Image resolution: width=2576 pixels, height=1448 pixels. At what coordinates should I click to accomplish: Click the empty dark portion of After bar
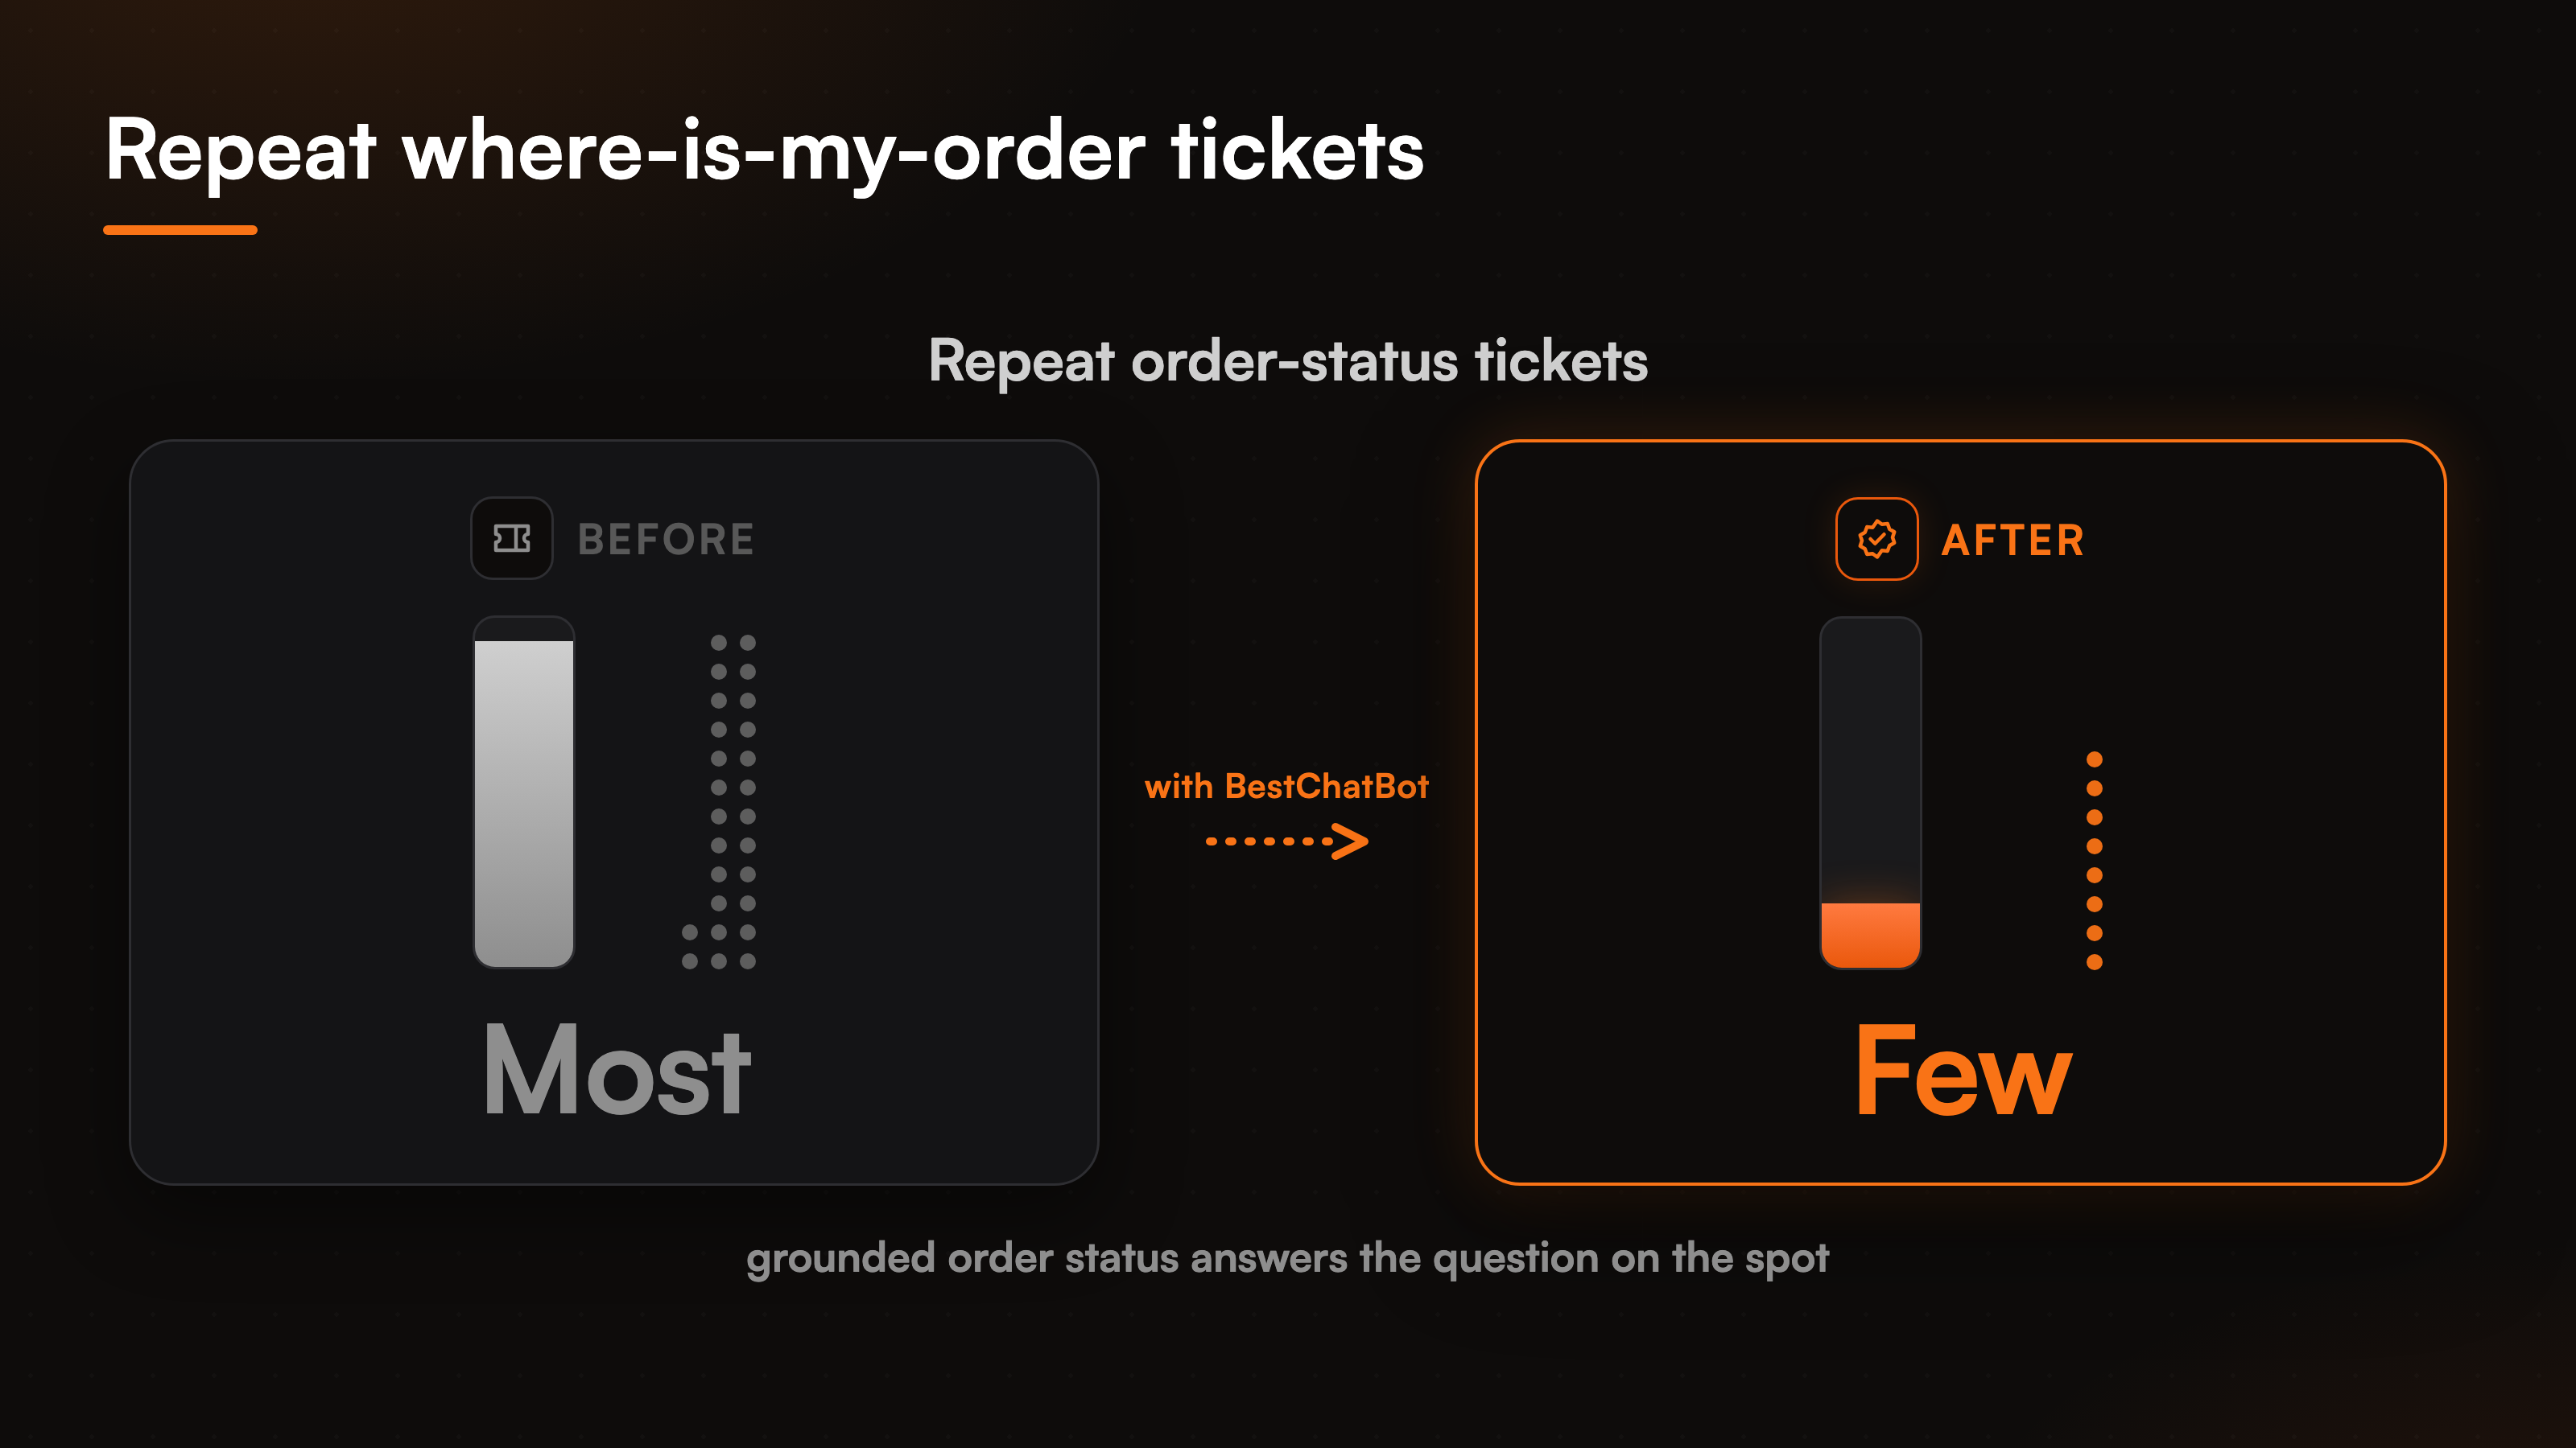pos(1870,759)
